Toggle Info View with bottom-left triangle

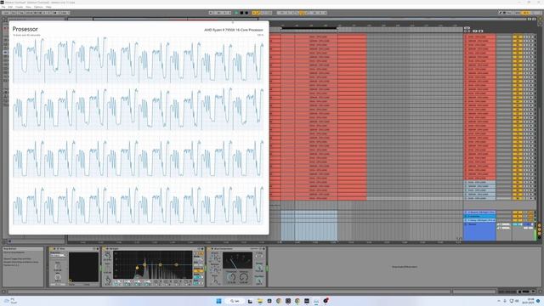click(x=3, y=292)
